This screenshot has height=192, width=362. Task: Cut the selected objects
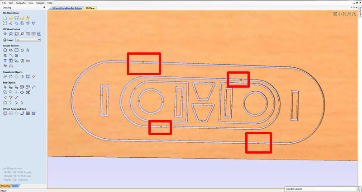tap(10, 23)
